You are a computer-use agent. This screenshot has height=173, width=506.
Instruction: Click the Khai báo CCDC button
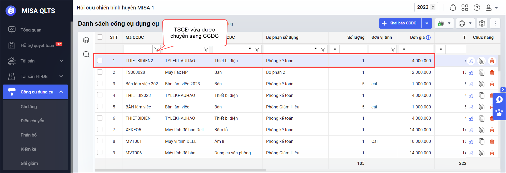[400, 23]
